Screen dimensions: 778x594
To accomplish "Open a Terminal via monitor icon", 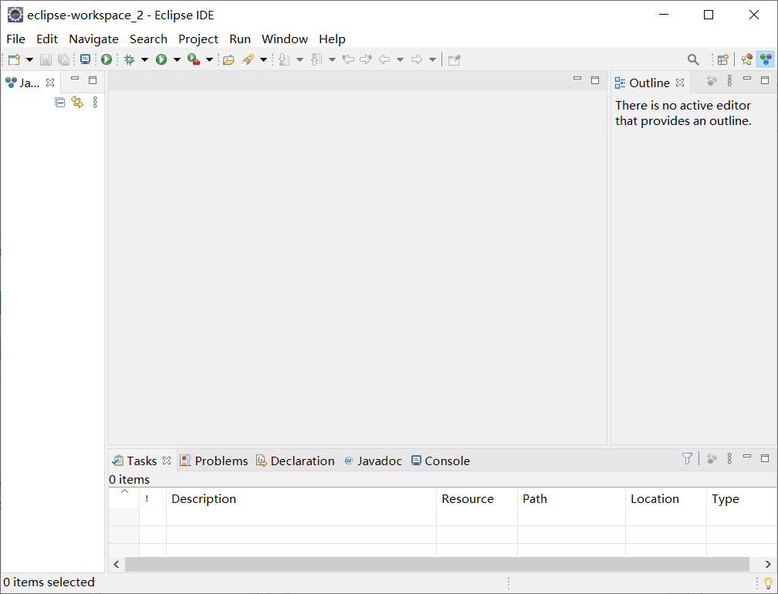I will [x=86, y=59].
